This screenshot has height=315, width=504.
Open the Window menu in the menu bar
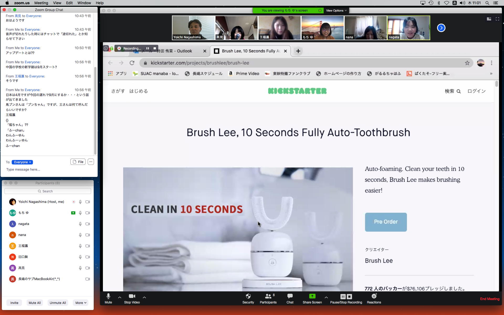coord(84,3)
